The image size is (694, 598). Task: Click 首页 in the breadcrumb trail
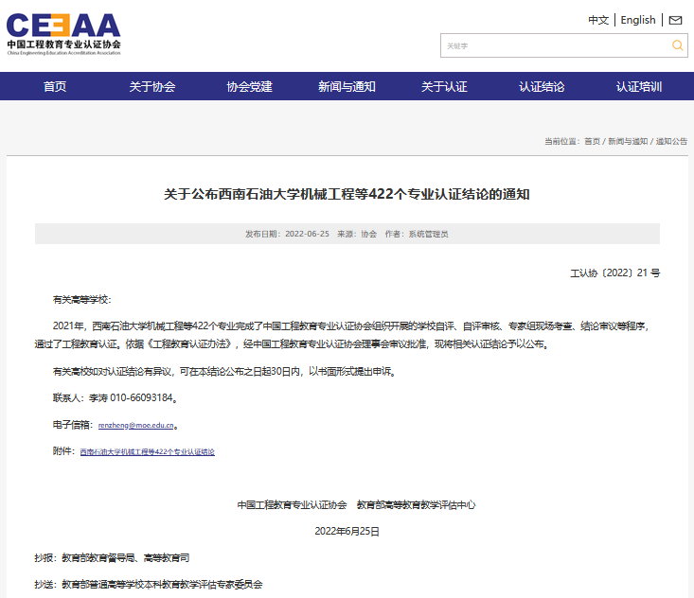click(592, 141)
